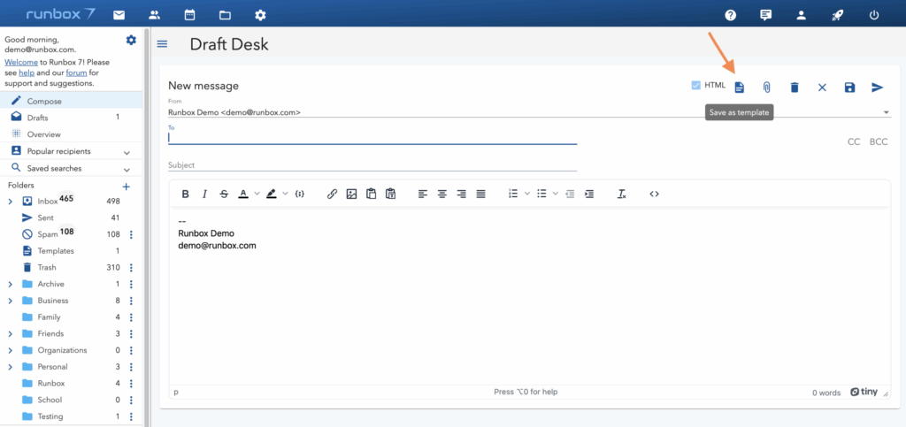Align text left
The width and height of the screenshot is (906, 427).
pyautogui.click(x=423, y=194)
